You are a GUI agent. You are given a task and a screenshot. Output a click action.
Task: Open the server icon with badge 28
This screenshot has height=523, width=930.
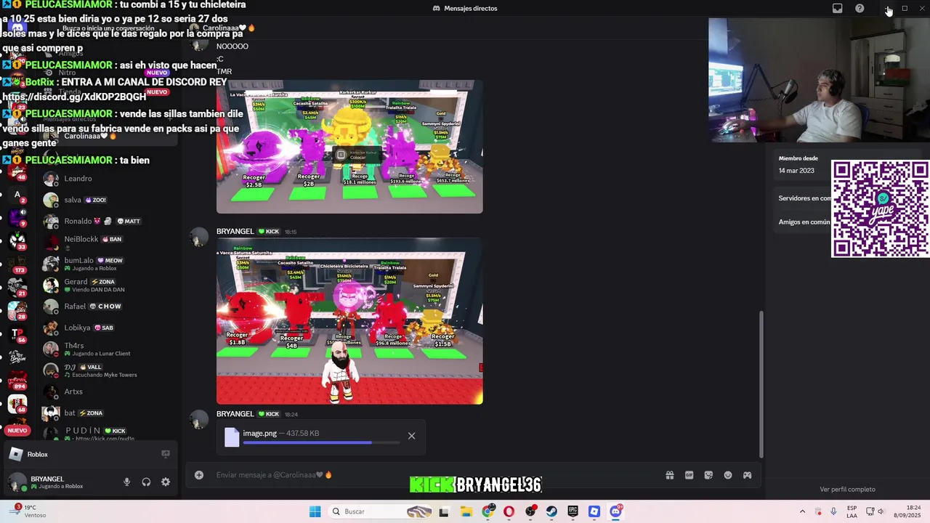click(17, 310)
